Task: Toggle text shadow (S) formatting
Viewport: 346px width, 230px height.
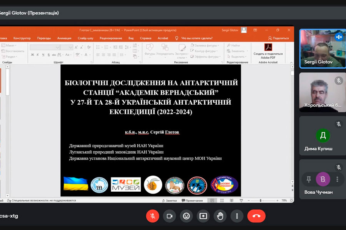Action: [48, 54]
